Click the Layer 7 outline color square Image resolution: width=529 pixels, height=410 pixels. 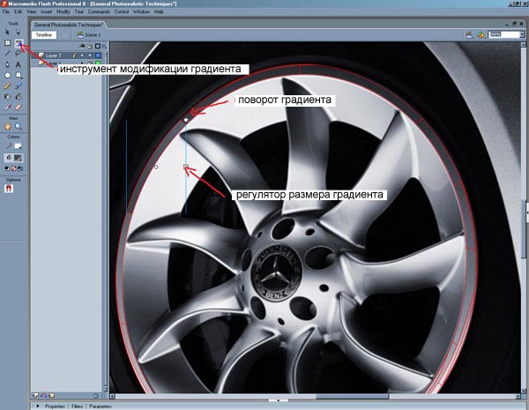coord(98,56)
